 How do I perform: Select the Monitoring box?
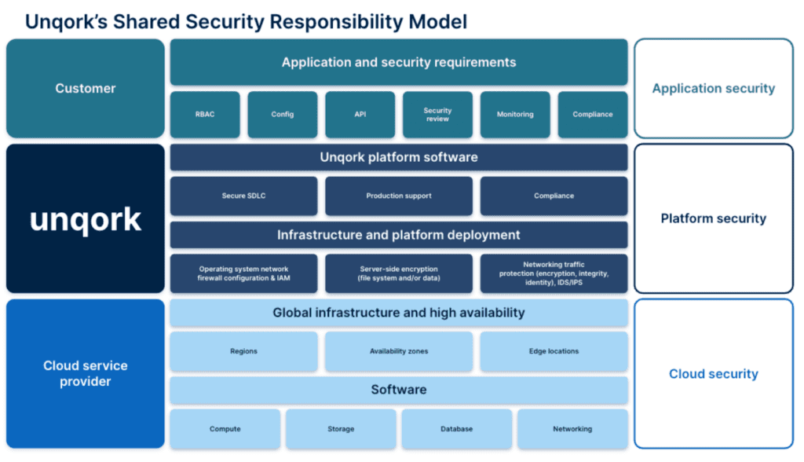[x=515, y=115]
